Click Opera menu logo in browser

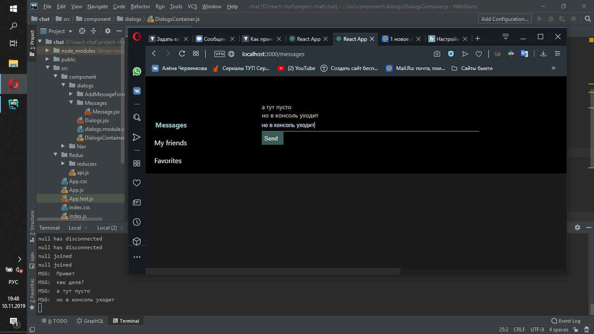tap(137, 38)
